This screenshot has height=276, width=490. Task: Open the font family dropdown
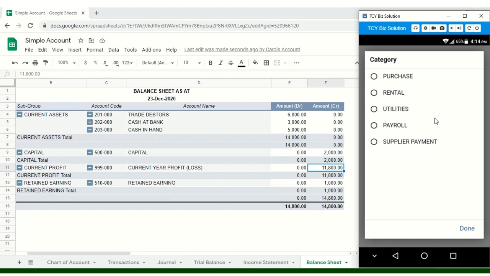pos(158,63)
